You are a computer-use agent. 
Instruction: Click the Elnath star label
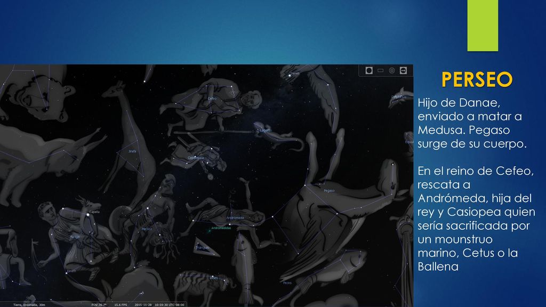pyautogui.click(x=71, y=271)
